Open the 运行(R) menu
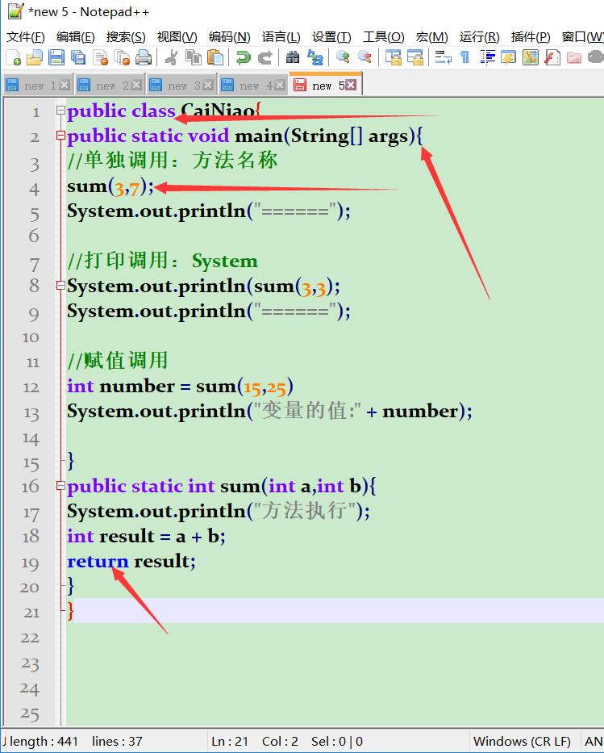The height and width of the screenshot is (753, 604). pyautogui.click(x=479, y=37)
